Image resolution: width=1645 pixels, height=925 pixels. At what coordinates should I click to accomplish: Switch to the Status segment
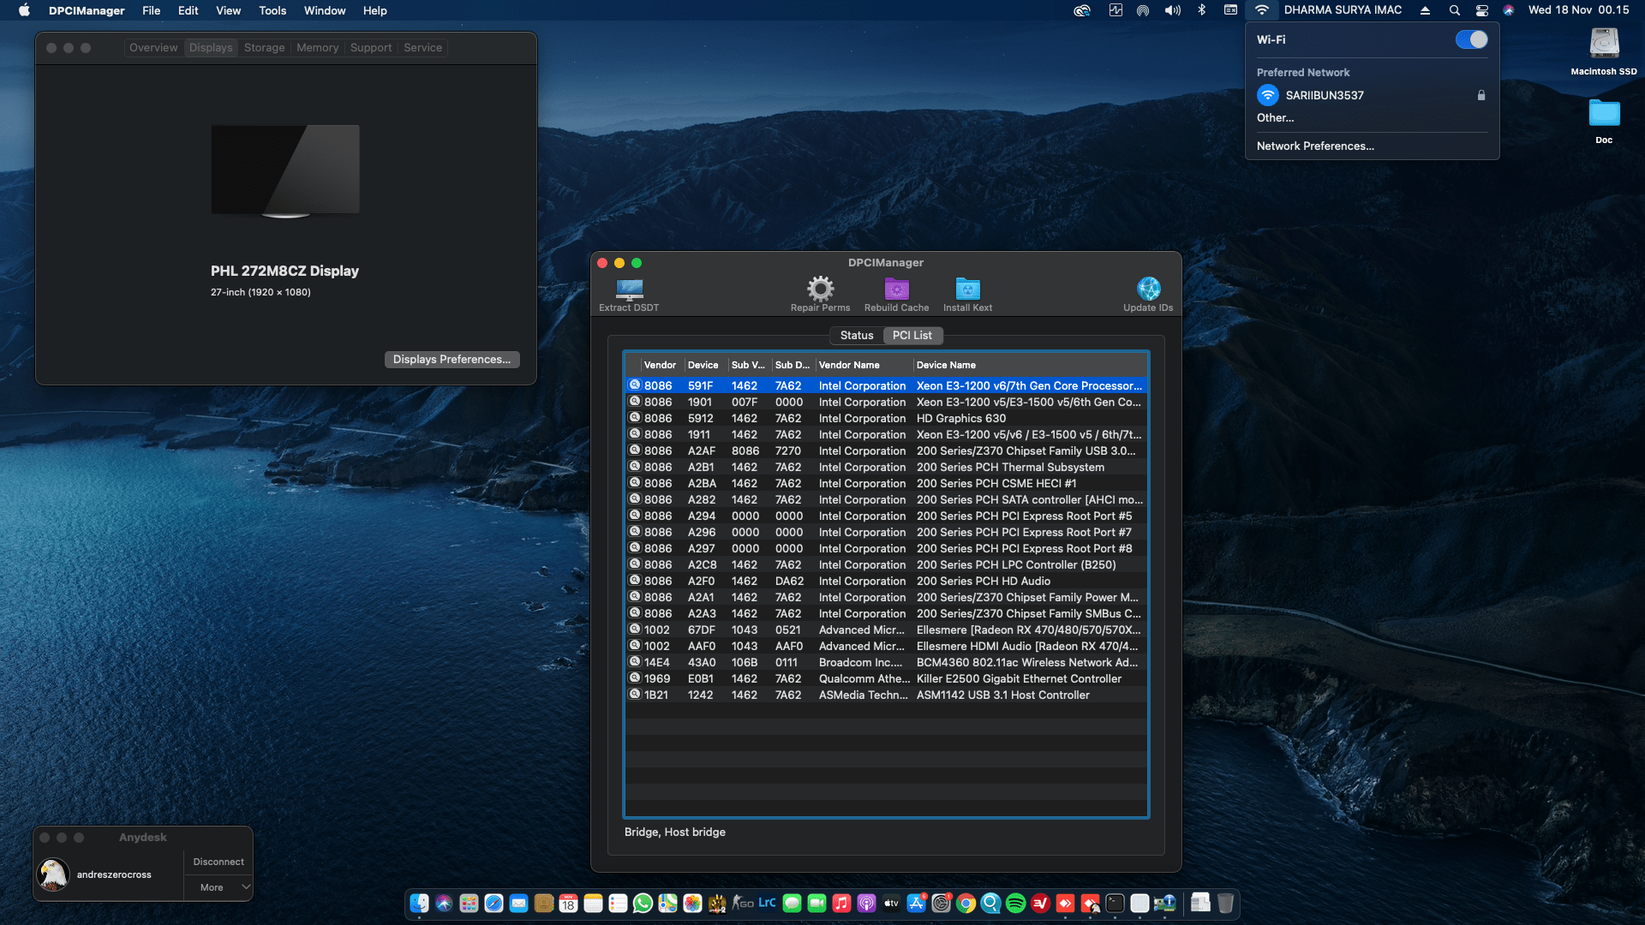(856, 336)
